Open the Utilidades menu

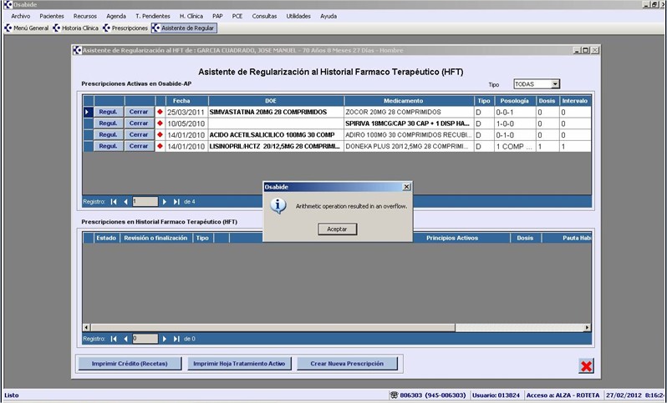298,16
